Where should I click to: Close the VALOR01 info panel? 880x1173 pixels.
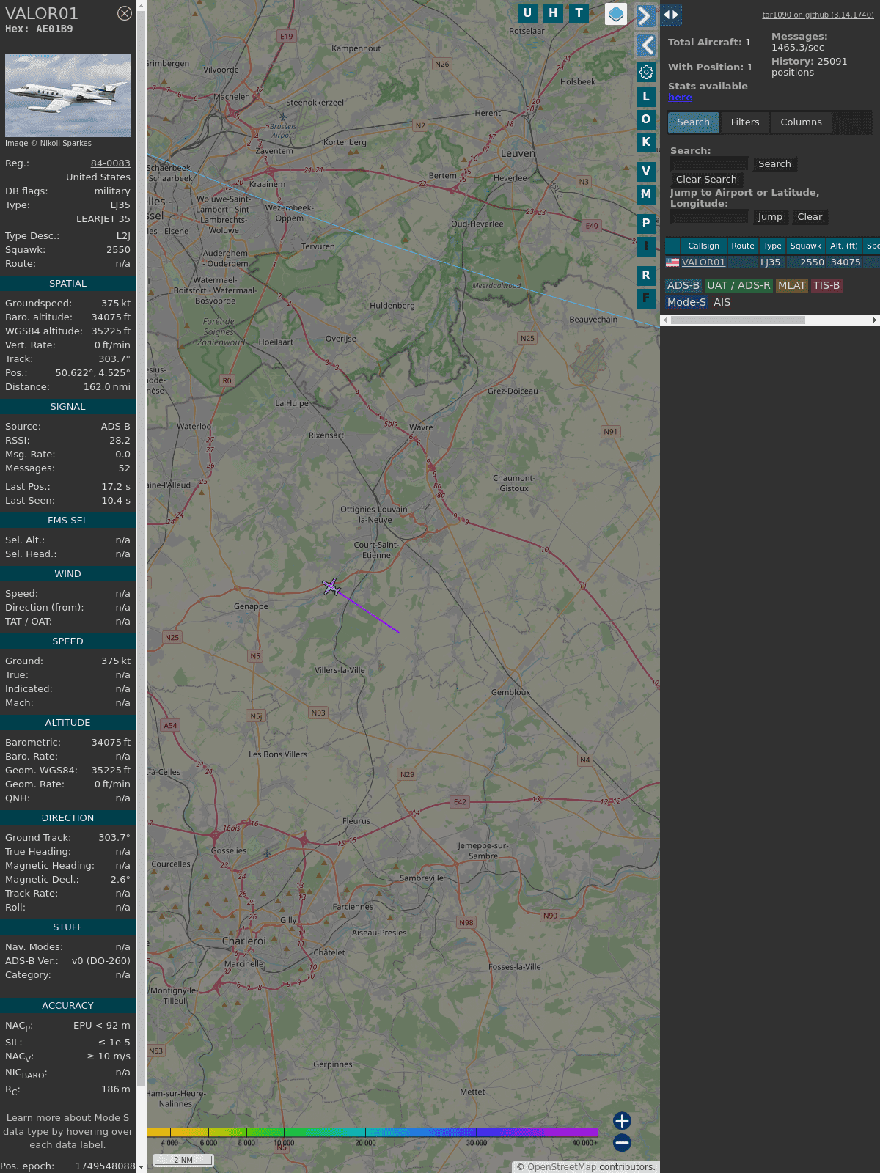125,13
